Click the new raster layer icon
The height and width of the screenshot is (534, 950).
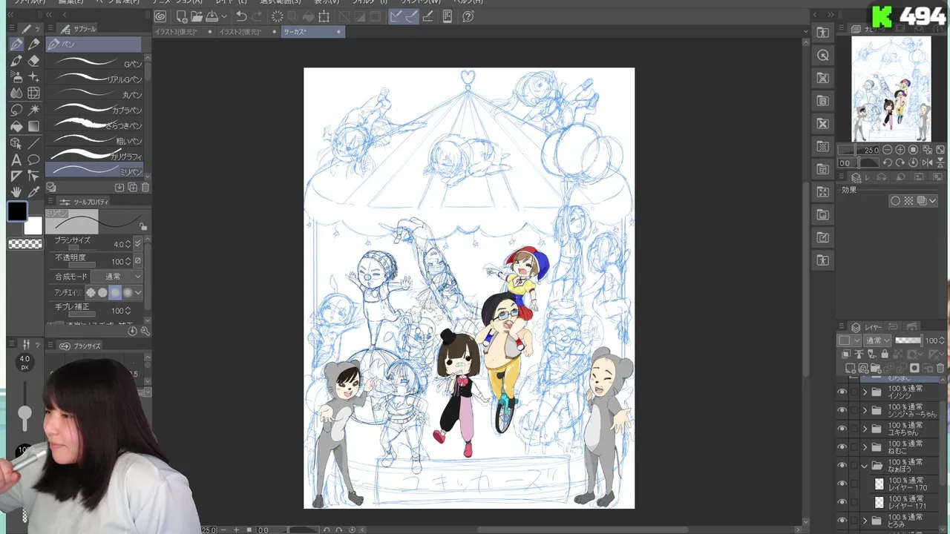coord(852,368)
